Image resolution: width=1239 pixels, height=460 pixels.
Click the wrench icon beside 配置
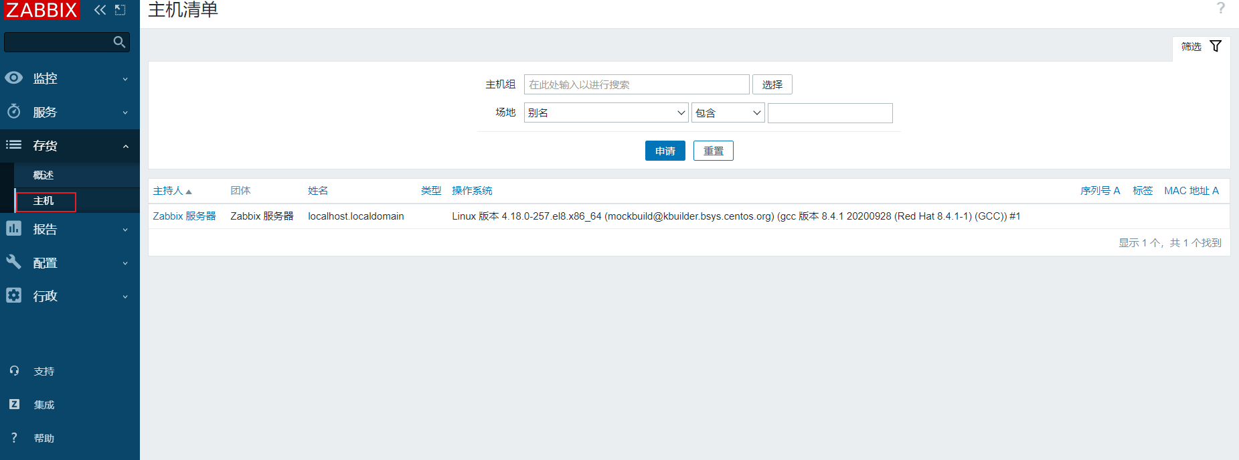(x=13, y=262)
